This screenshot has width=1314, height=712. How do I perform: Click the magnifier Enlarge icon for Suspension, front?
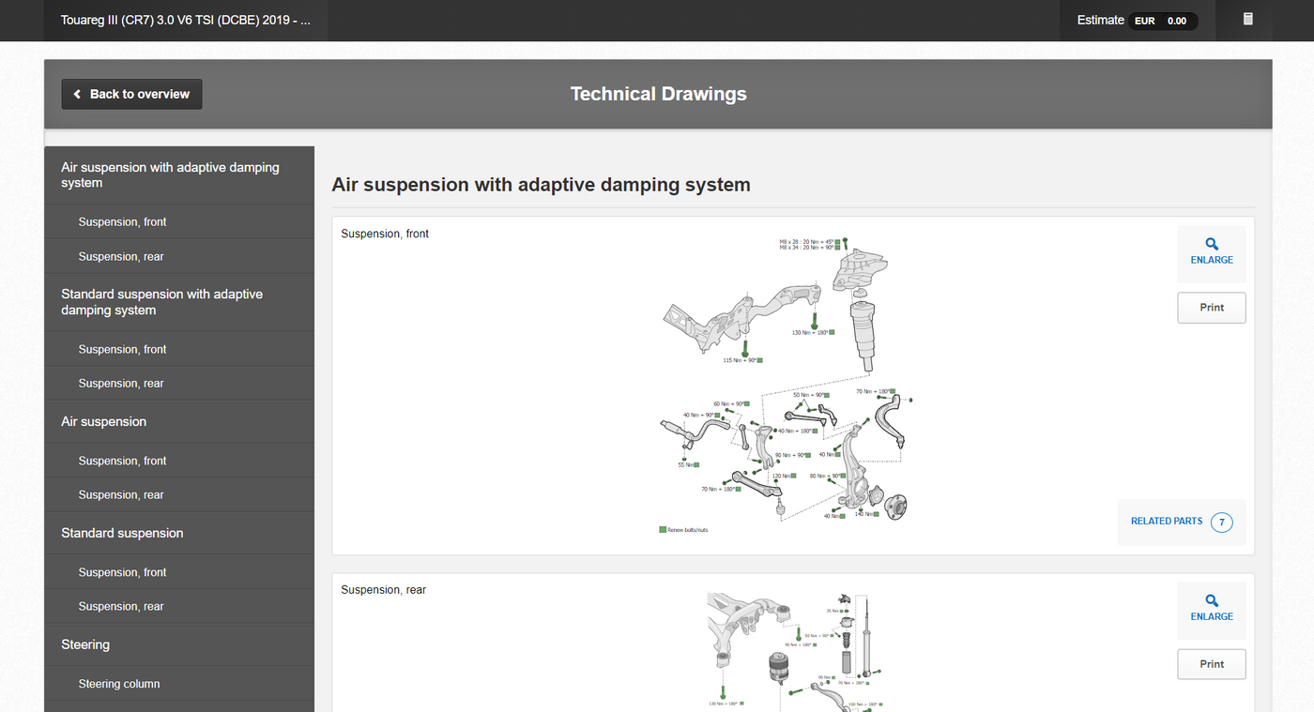tap(1211, 246)
